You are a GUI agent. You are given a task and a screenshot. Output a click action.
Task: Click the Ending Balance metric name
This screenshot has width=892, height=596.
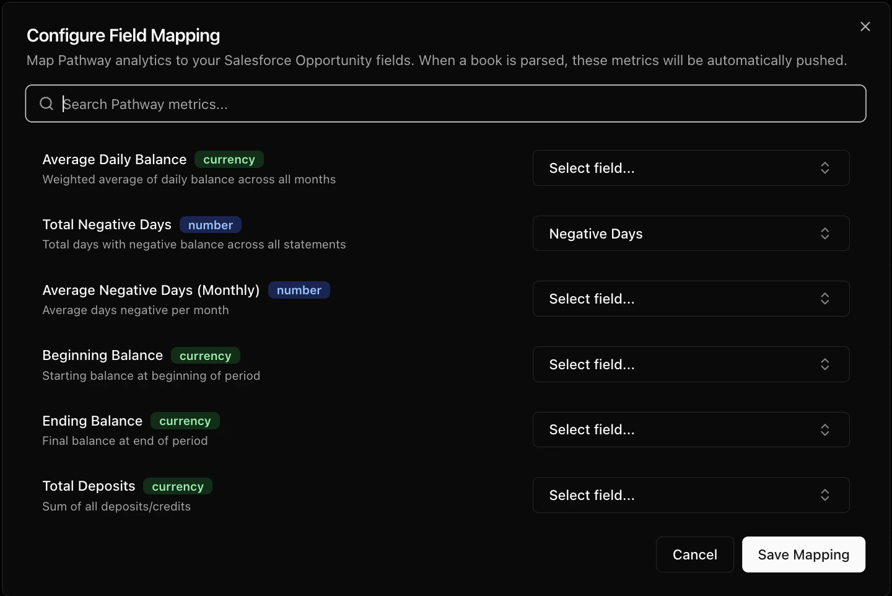(92, 421)
